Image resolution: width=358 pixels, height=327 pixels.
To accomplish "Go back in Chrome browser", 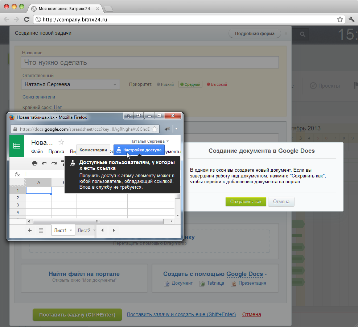I will click(x=7, y=19).
